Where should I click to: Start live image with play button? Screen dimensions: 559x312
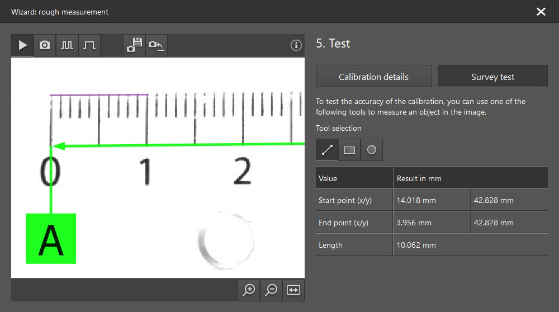tap(22, 45)
